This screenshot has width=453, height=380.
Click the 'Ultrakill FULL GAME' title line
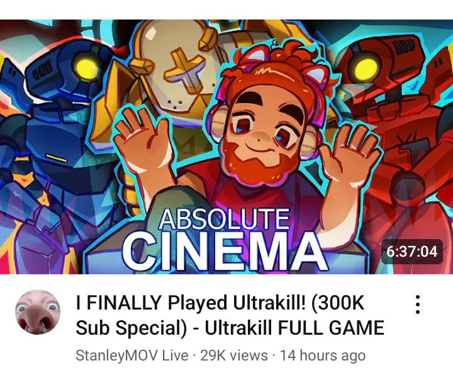point(294,328)
